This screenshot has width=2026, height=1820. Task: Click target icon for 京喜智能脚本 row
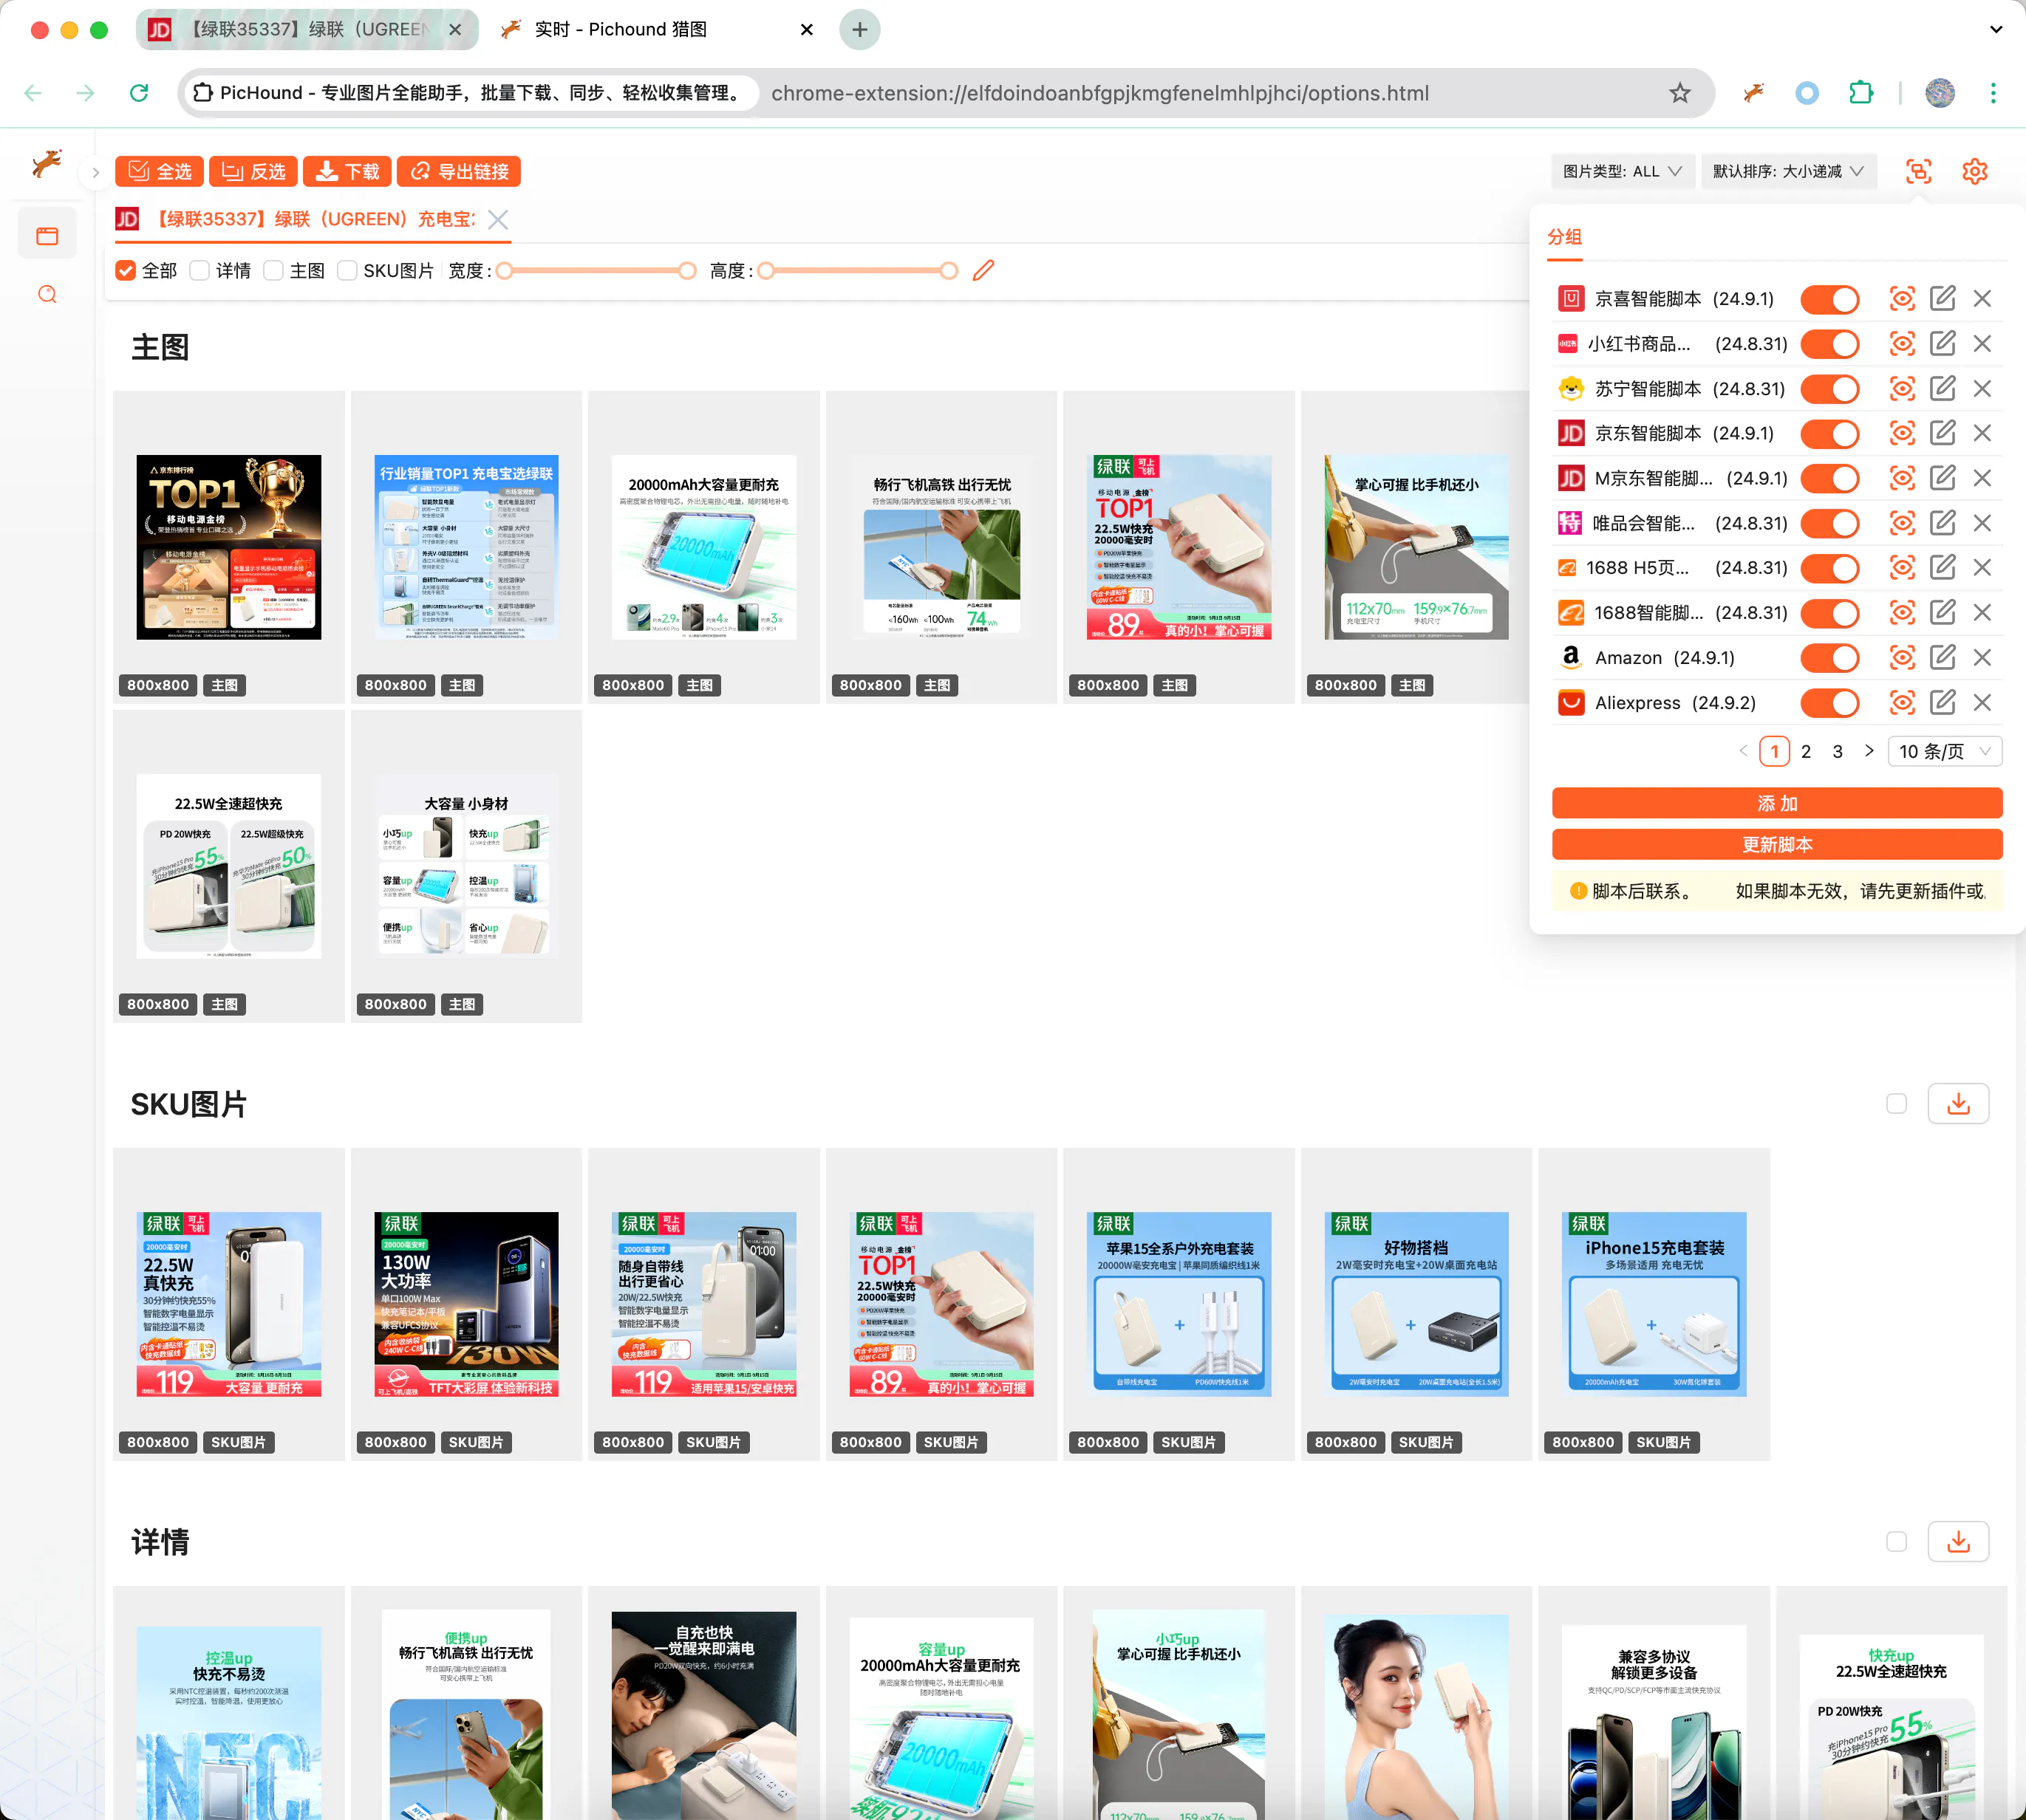[x=1901, y=298]
